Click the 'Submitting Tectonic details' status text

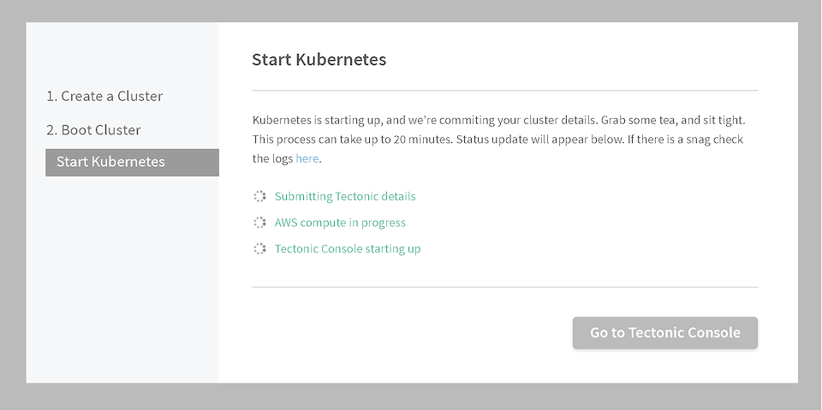point(345,197)
